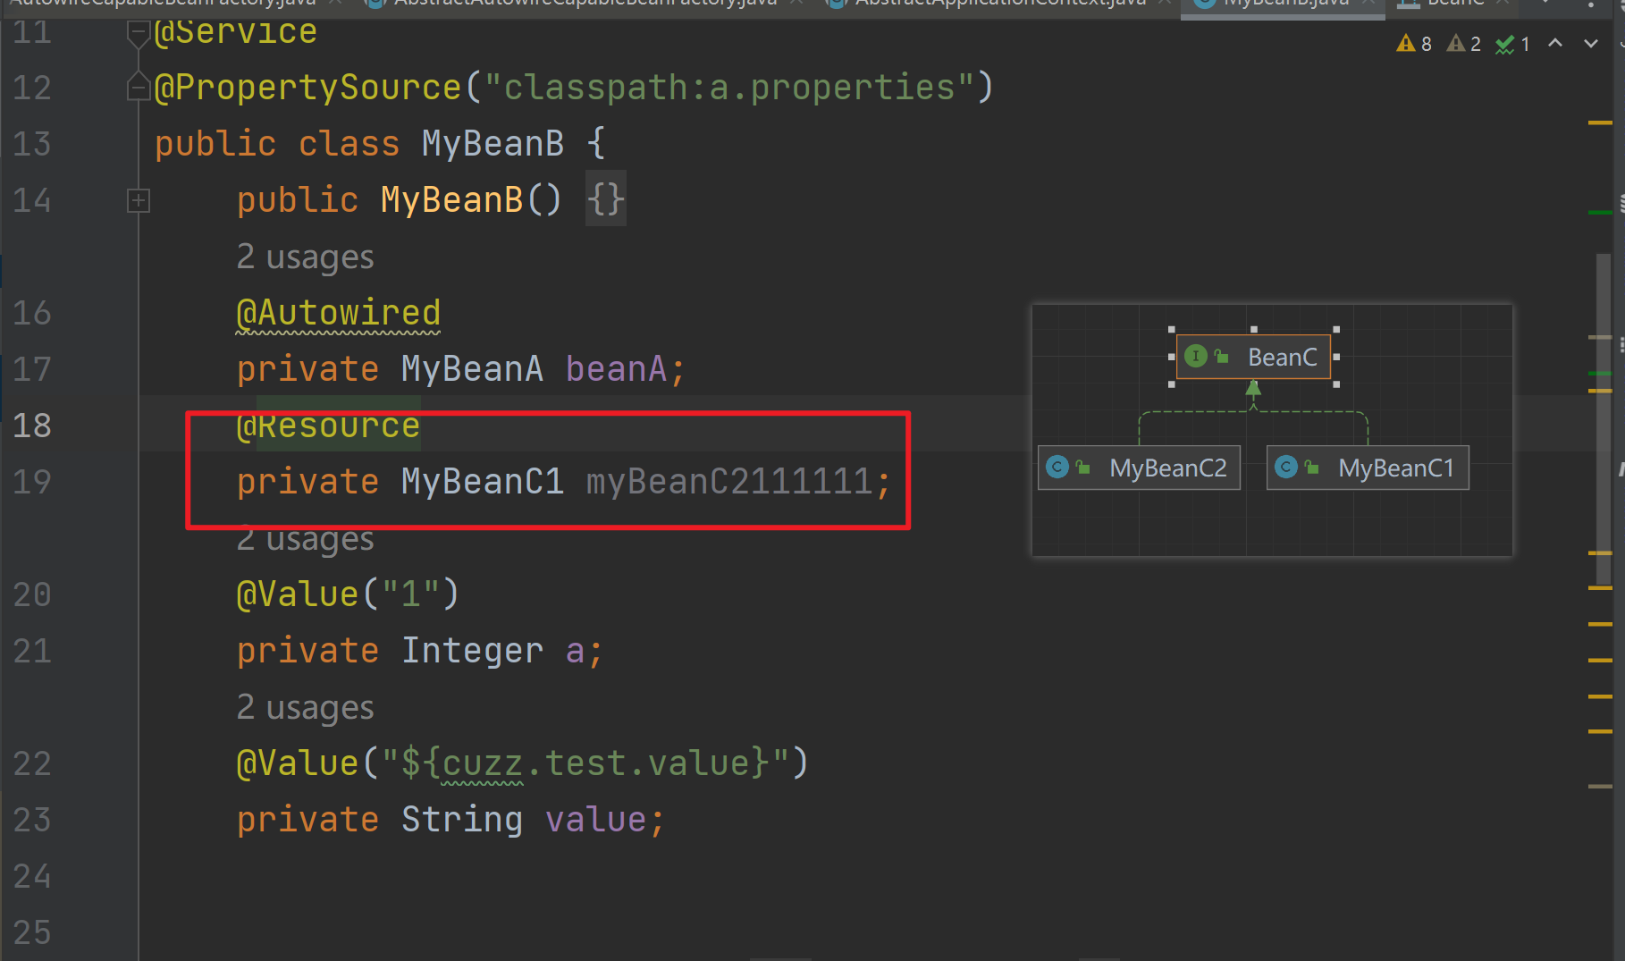Place cursor on the @Autowired annotation

tap(338, 314)
